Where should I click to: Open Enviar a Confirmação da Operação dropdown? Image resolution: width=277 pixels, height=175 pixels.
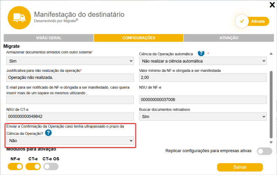point(70,140)
